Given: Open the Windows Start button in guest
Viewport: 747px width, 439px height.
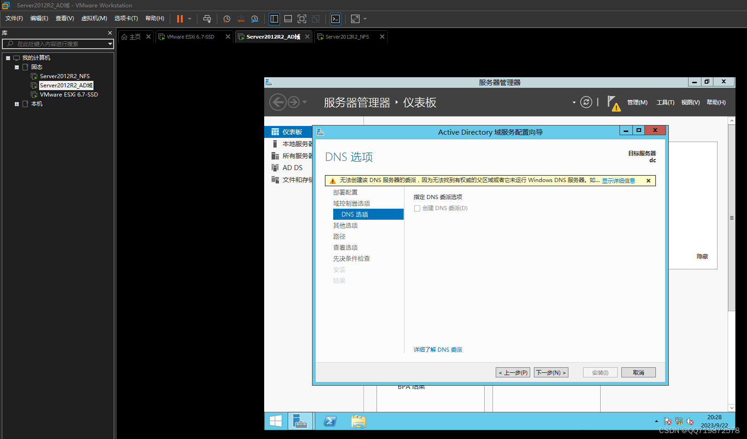Looking at the screenshot, I should (276, 421).
